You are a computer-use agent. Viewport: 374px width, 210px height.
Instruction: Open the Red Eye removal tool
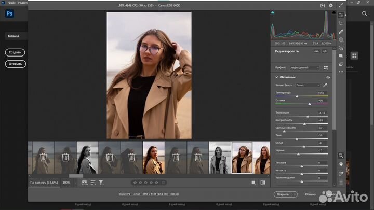(x=341, y=48)
